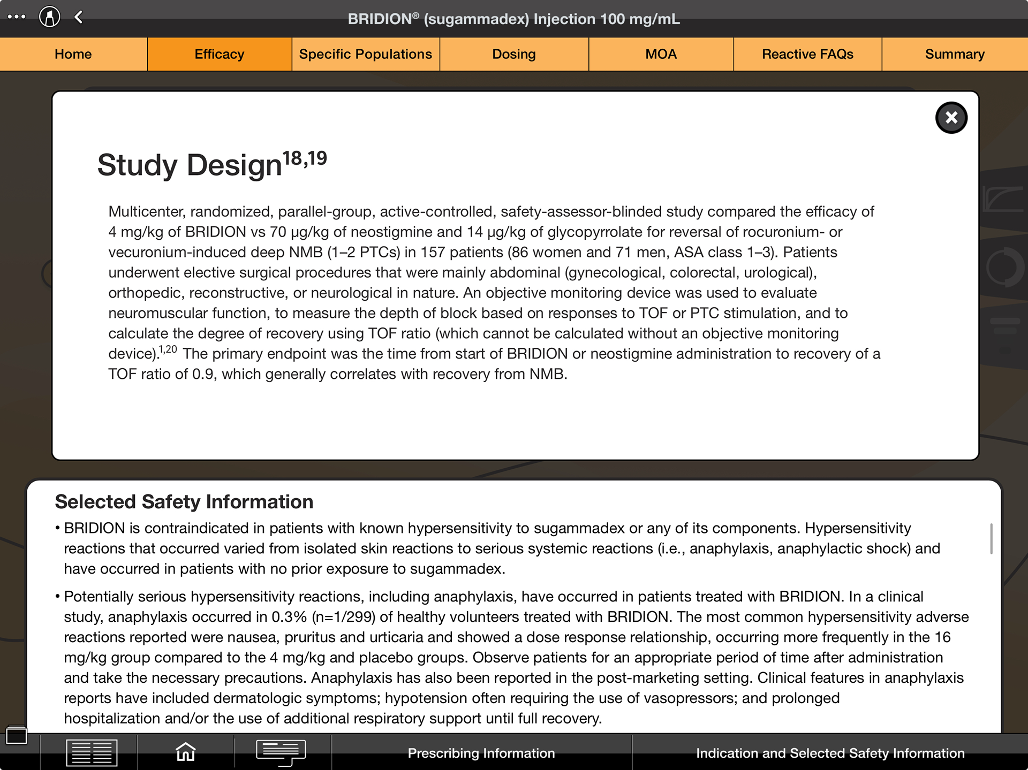The width and height of the screenshot is (1028, 770).
Task: Tap the small black square bottom-left icon
Action: (x=16, y=735)
